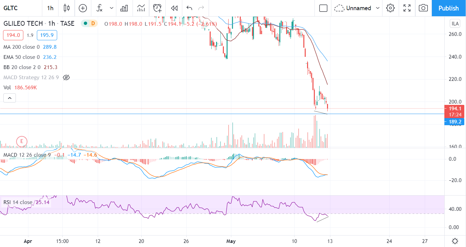Click the May label on the time axis
Viewport: 466px width, 247px height.
[x=231, y=241]
